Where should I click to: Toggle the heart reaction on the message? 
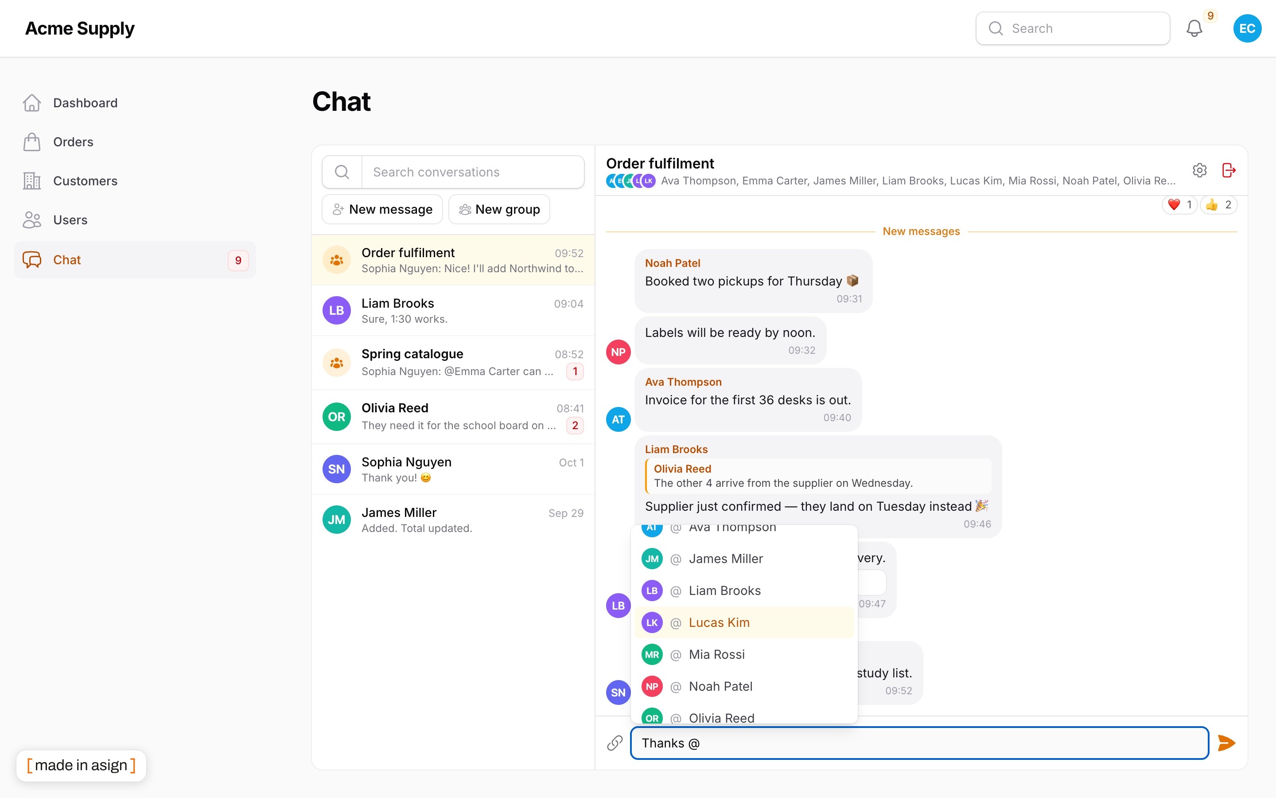click(x=1179, y=205)
